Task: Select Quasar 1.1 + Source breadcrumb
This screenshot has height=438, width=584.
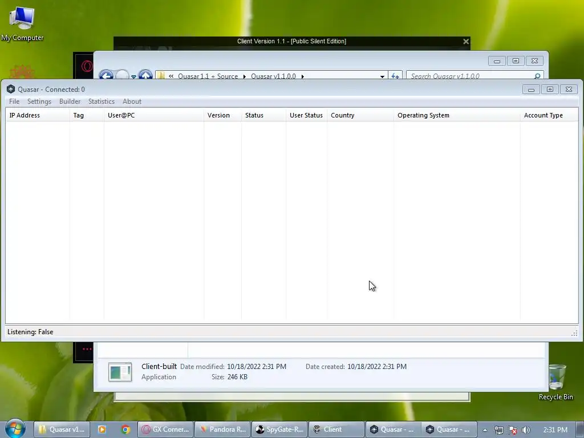Action: [x=208, y=76]
